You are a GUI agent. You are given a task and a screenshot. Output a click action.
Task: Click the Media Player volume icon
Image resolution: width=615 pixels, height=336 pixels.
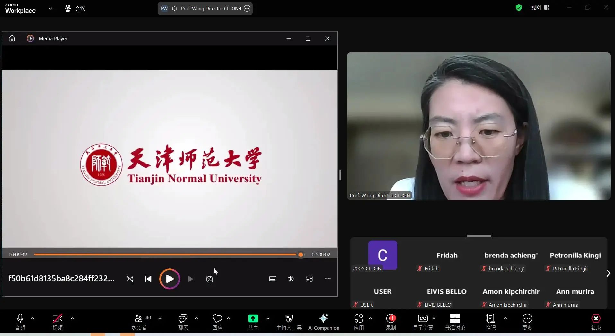(291, 279)
